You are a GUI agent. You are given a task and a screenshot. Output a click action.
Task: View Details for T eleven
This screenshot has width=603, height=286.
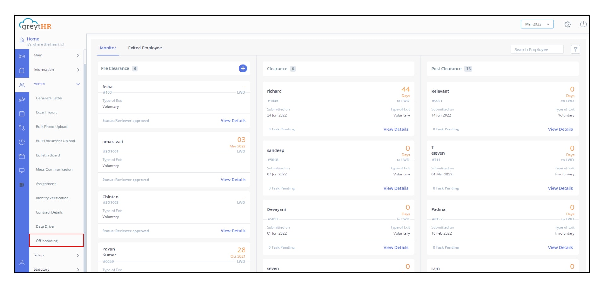[x=560, y=188]
